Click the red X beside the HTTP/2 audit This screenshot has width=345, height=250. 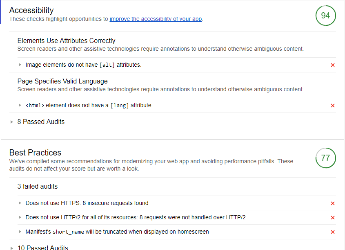point(333,217)
